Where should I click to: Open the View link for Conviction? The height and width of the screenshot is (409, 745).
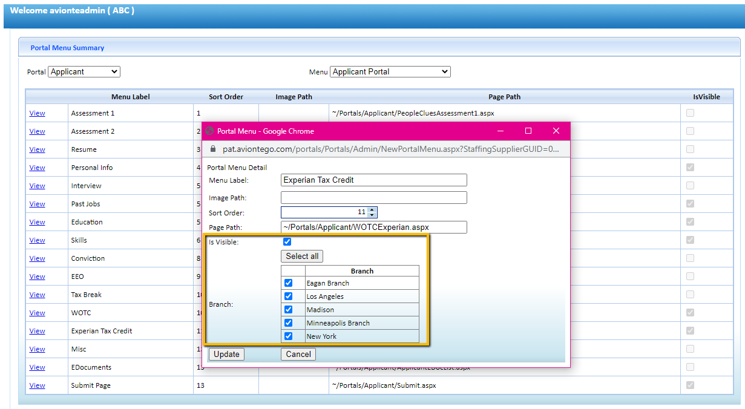[x=37, y=258]
